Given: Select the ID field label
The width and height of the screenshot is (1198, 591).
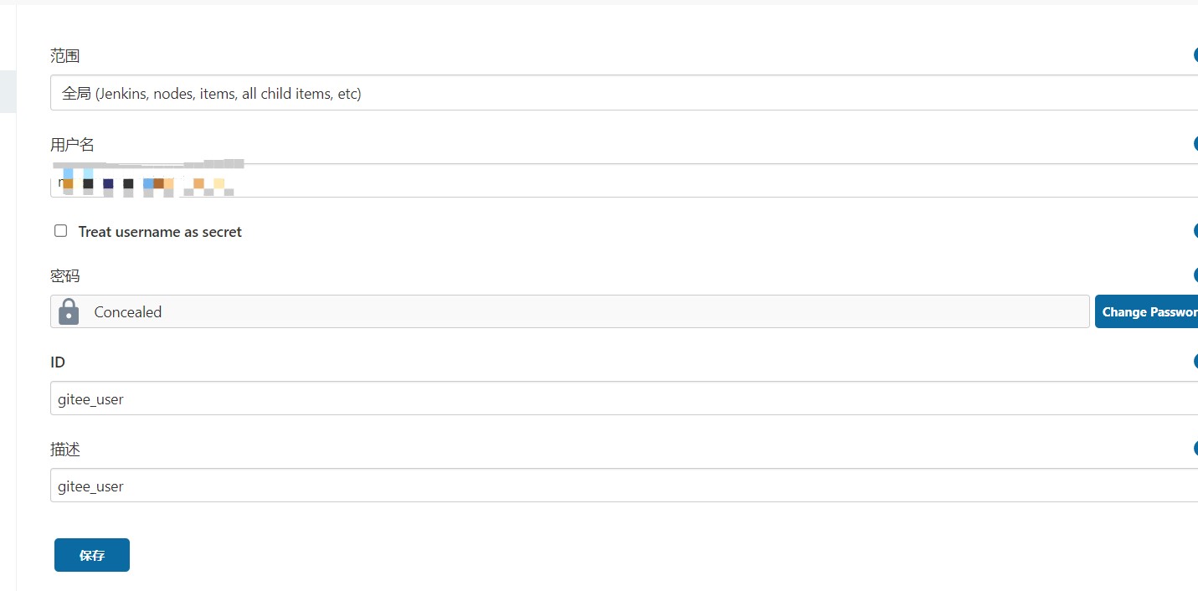Looking at the screenshot, I should pyautogui.click(x=58, y=362).
